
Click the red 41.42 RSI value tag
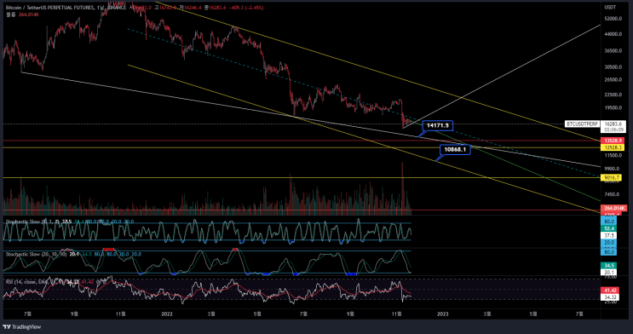[x=609, y=291]
